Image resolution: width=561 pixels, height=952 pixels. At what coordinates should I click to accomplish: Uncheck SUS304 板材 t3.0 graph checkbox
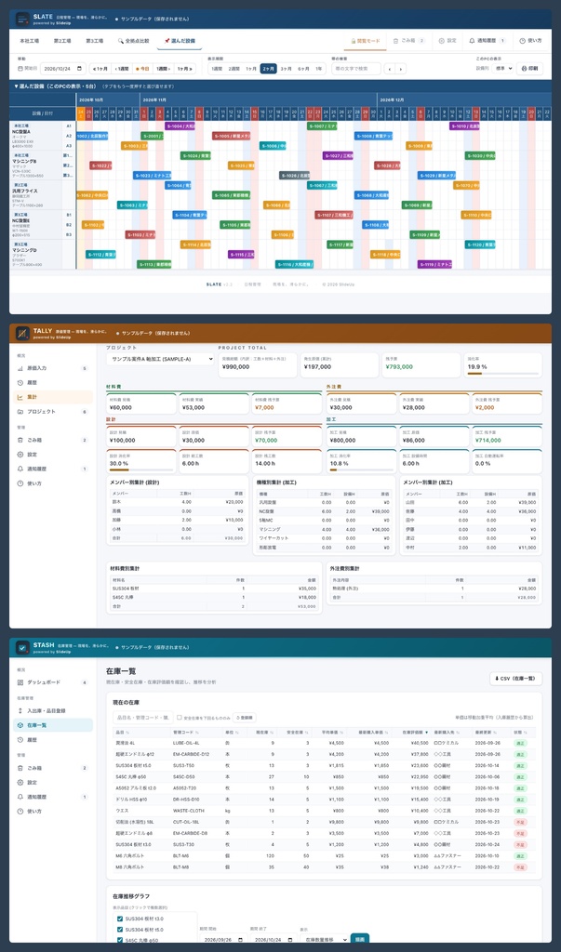(120, 919)
